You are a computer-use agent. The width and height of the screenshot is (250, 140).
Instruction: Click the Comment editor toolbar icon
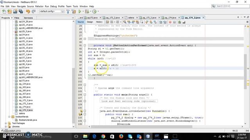pos(180,22)
